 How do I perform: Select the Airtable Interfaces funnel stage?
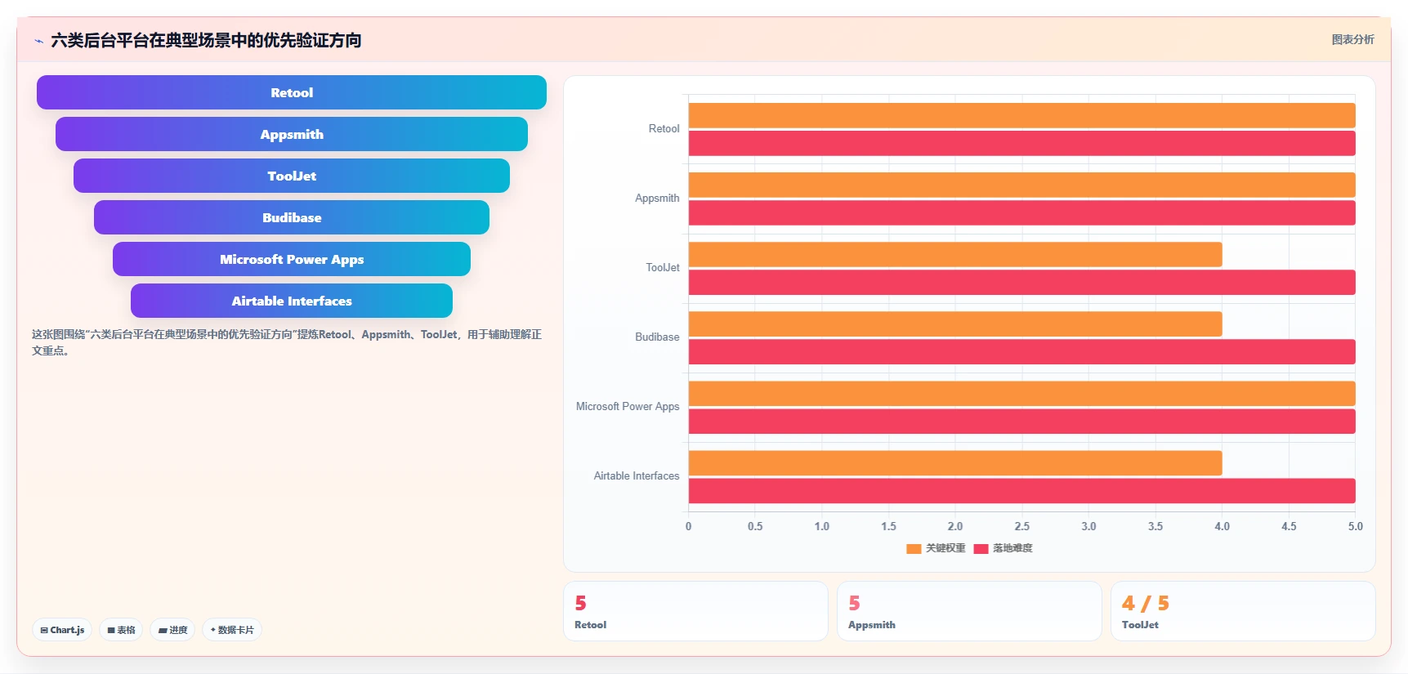(292, 301)
